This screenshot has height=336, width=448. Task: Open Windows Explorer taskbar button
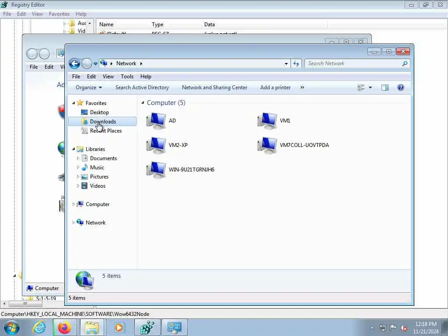92,327
